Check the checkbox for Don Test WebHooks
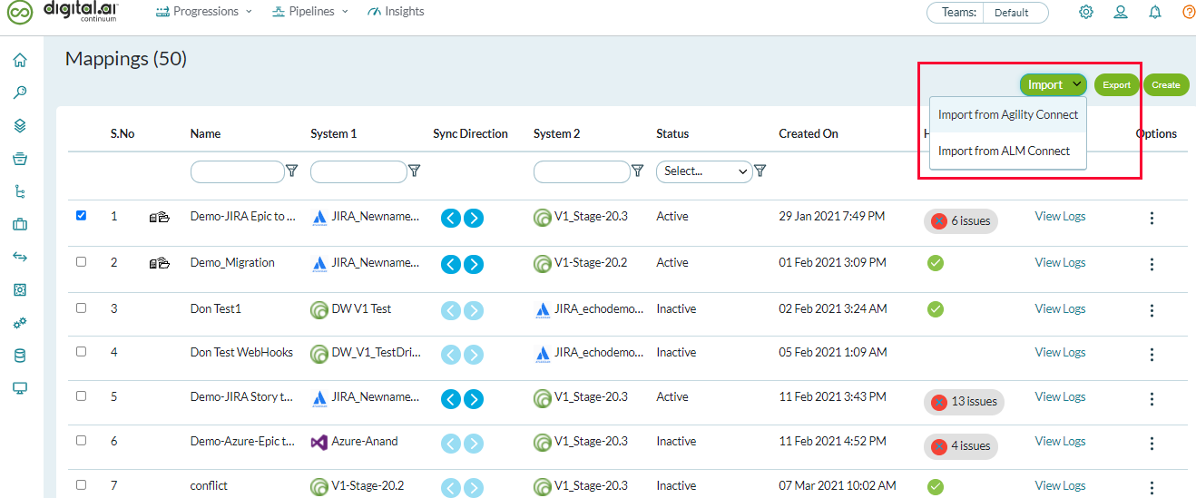Image resolution: width=1196 pixels, height=498 pixels. [81, 351]
